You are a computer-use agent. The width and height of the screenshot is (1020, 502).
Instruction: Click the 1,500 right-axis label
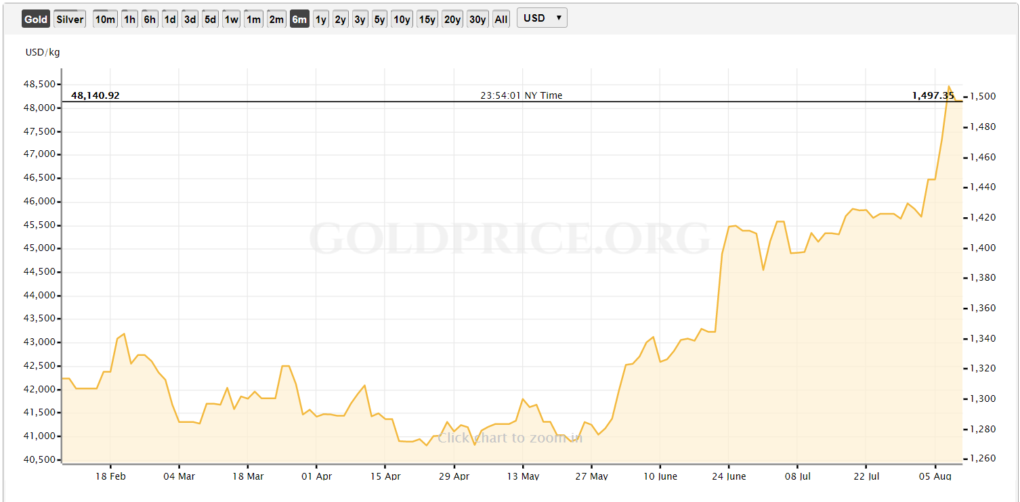[x=983, y=97]
